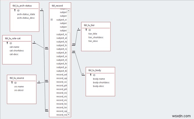Image resolution: width=194 pixels, height=119 pixels.
Task: Select the relationship line from tbl_lu_body to tbl_record
Action: [x=78, y=64]
